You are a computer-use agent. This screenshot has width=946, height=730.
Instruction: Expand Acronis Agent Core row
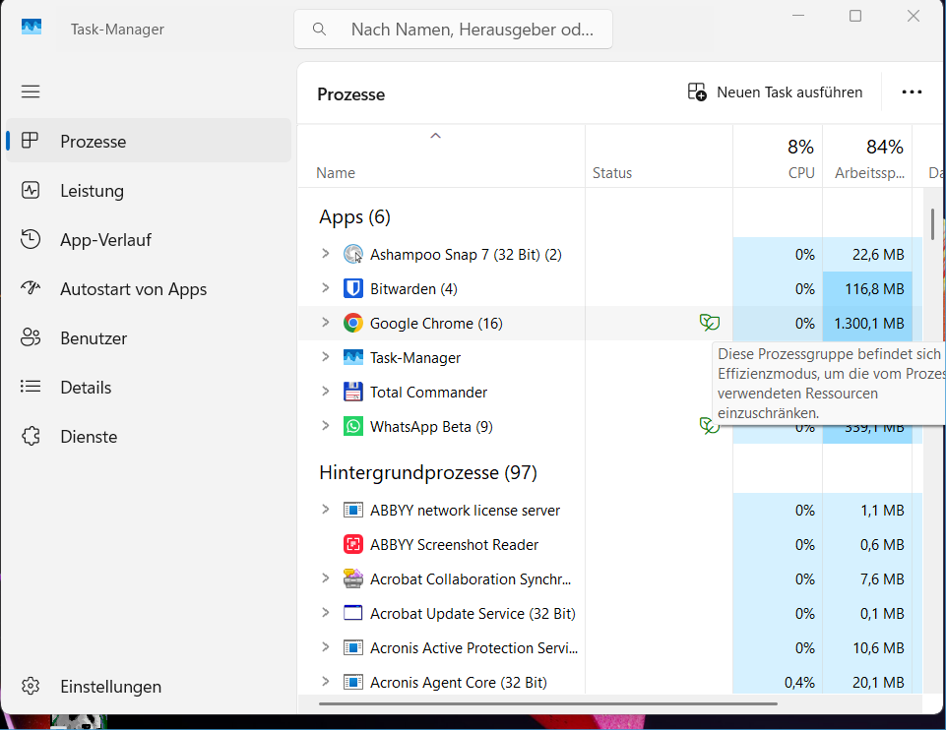click(x=326, y=681)
